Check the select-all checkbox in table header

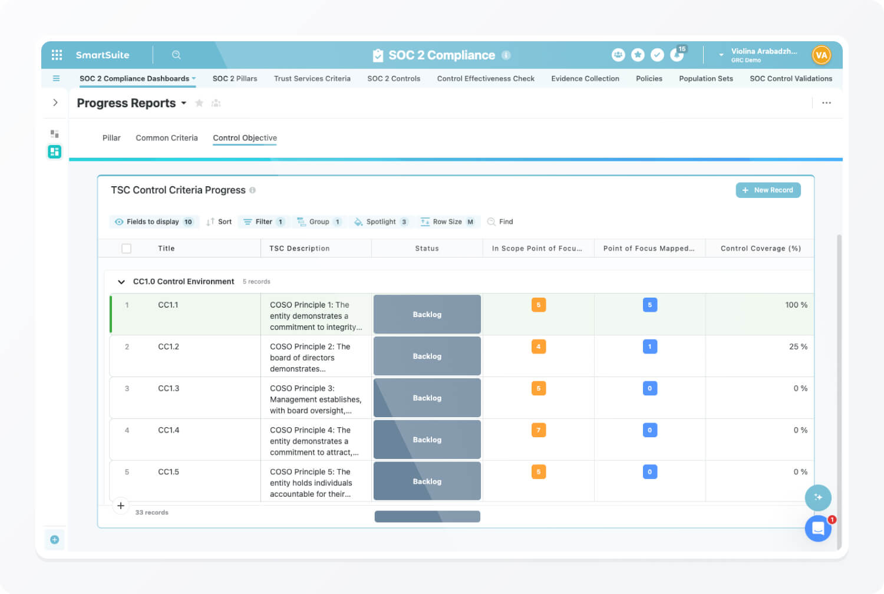pos(126,249)
